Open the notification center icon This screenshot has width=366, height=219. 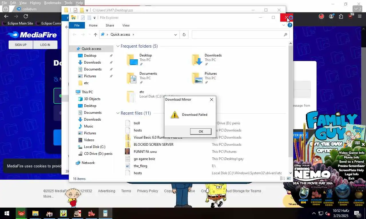pyautogui.click(x=358, y=213)
